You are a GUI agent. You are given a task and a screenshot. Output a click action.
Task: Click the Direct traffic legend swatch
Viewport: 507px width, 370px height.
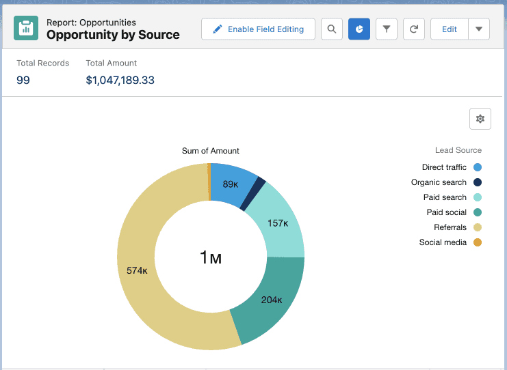(478, 167)
